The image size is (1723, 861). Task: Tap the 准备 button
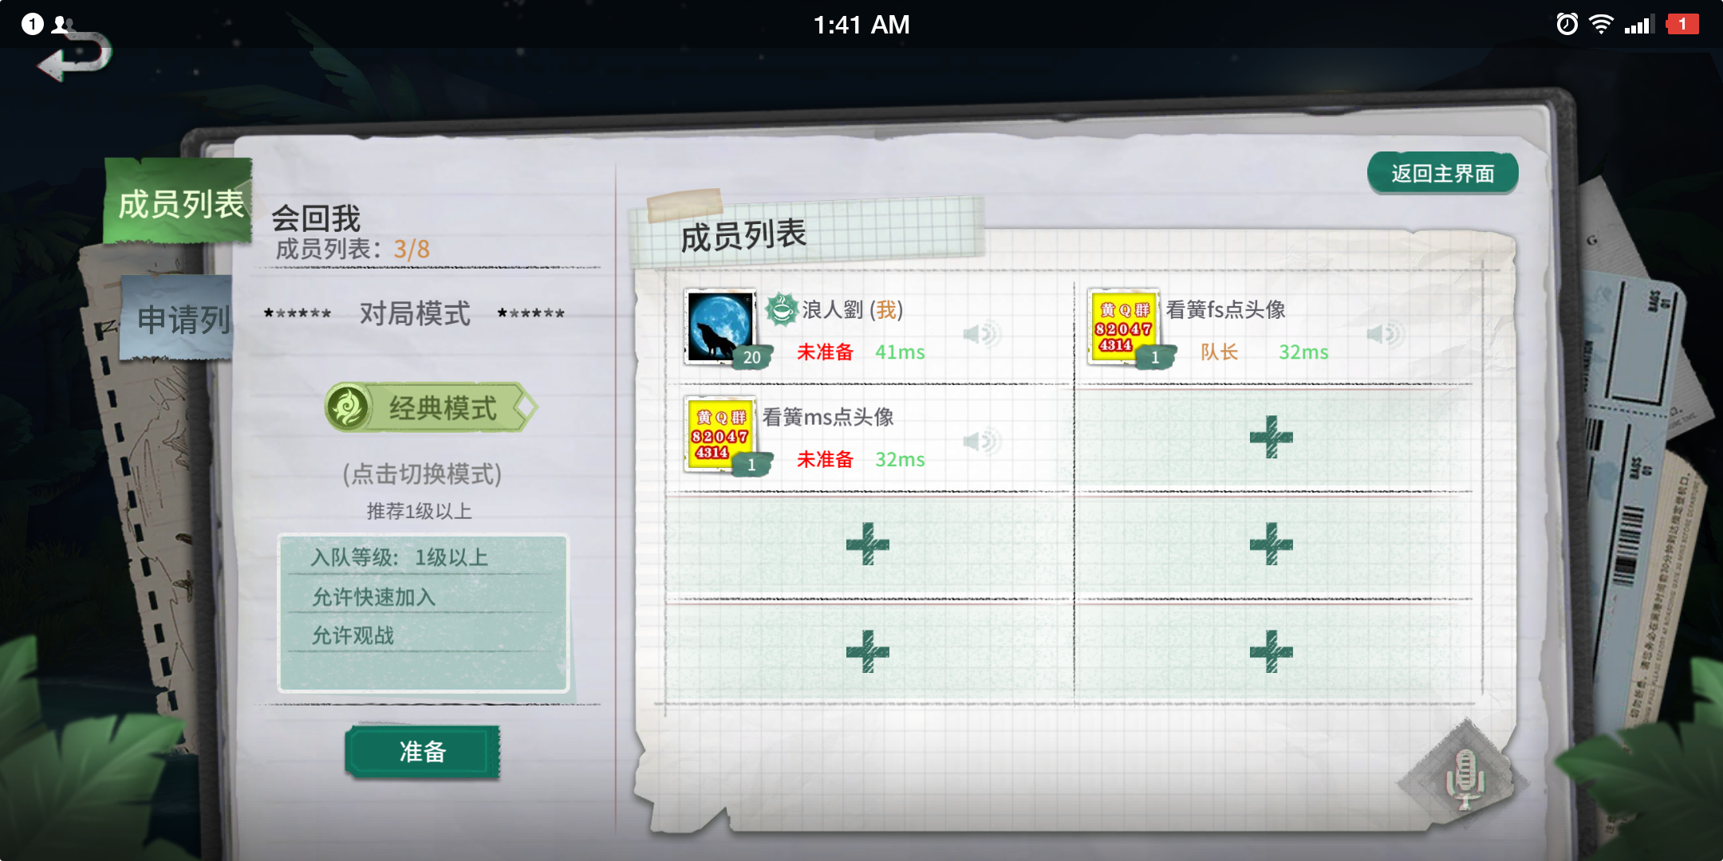coord(423,751)
